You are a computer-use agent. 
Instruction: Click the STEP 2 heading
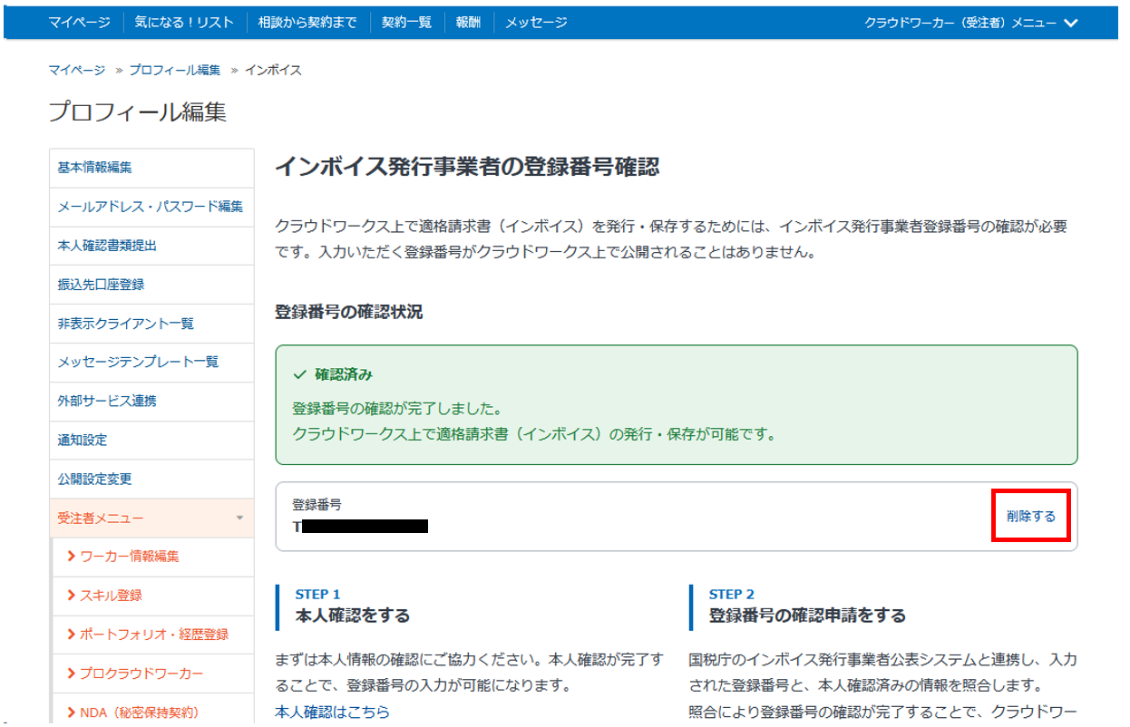tap(732, 595)
